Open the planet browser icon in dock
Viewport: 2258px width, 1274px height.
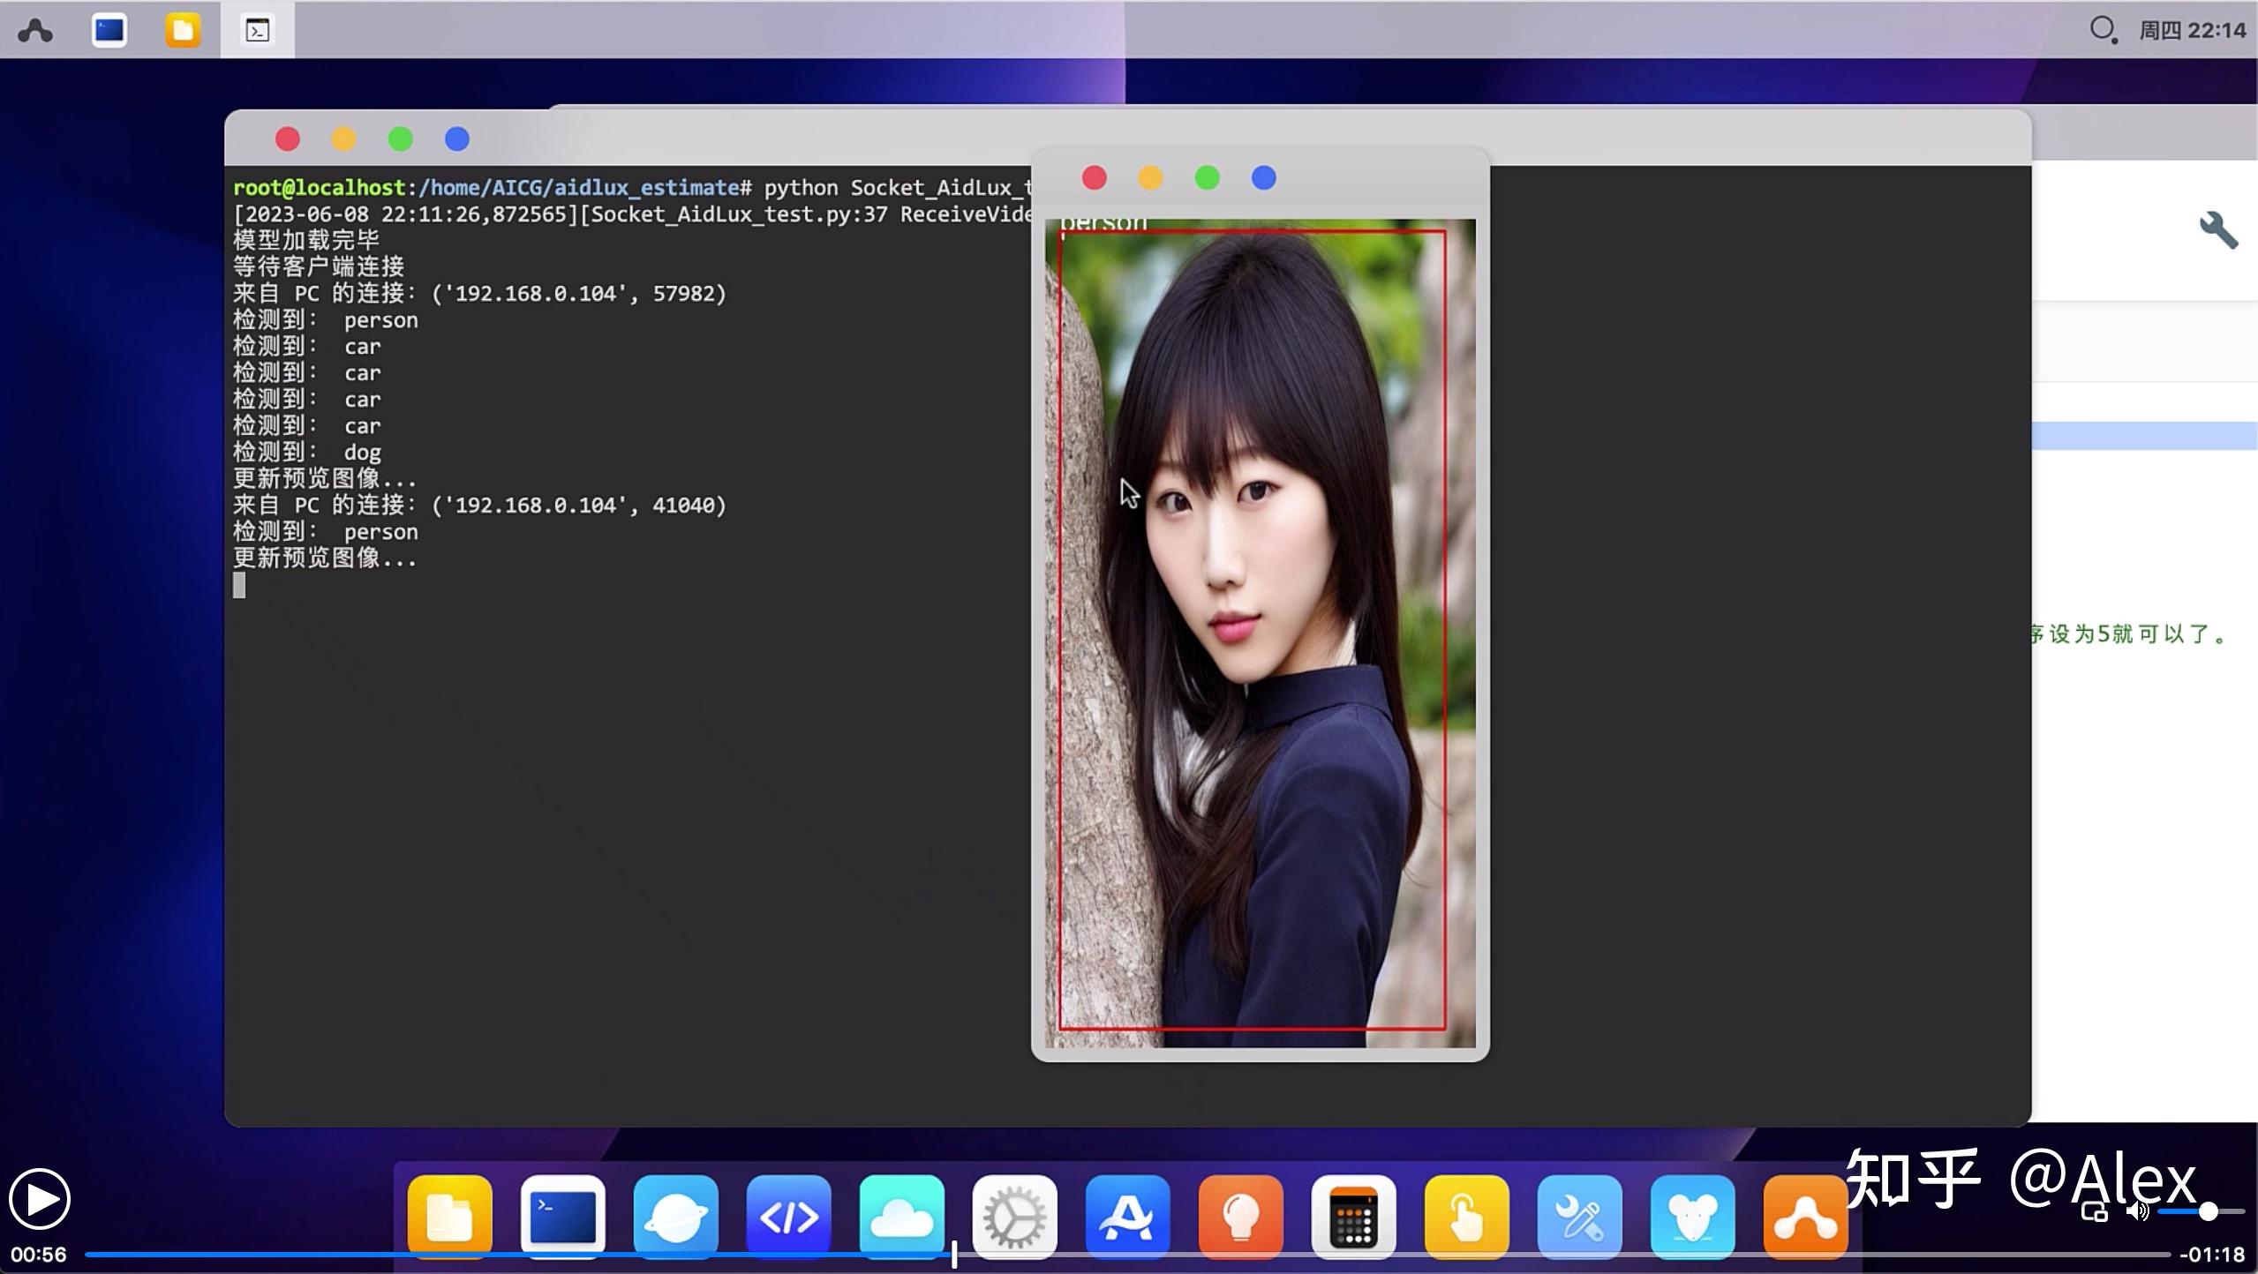pyautogui.click(x=675, y=1216)
